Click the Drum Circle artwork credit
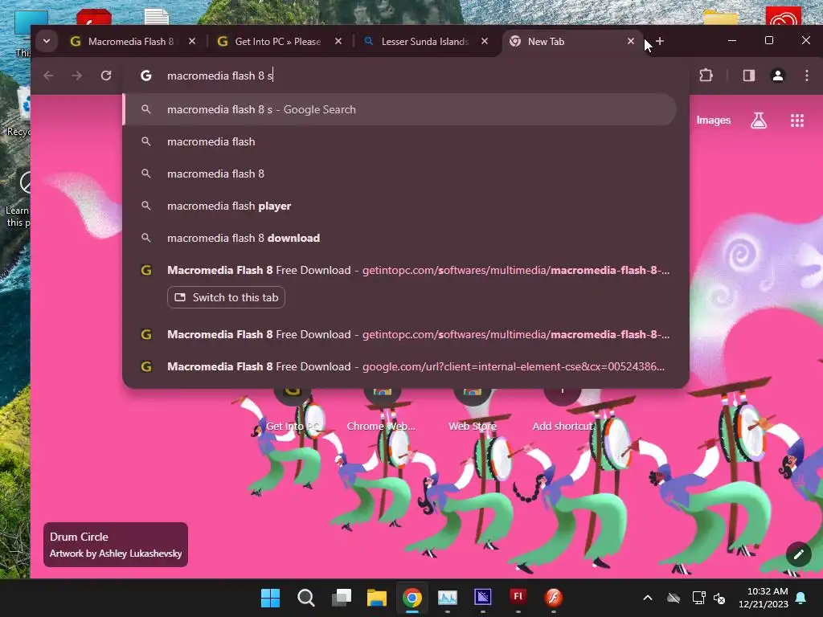 (x=116, y=545)
